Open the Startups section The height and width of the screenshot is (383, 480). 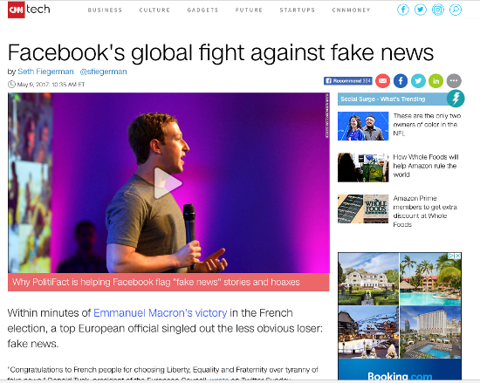[298, 10]
